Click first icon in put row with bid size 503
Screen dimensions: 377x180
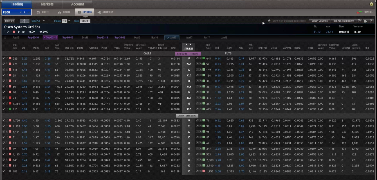(197, 154)
